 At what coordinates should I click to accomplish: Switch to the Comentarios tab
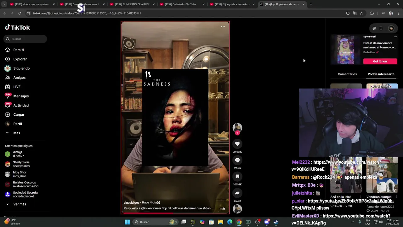coord(347,74)
